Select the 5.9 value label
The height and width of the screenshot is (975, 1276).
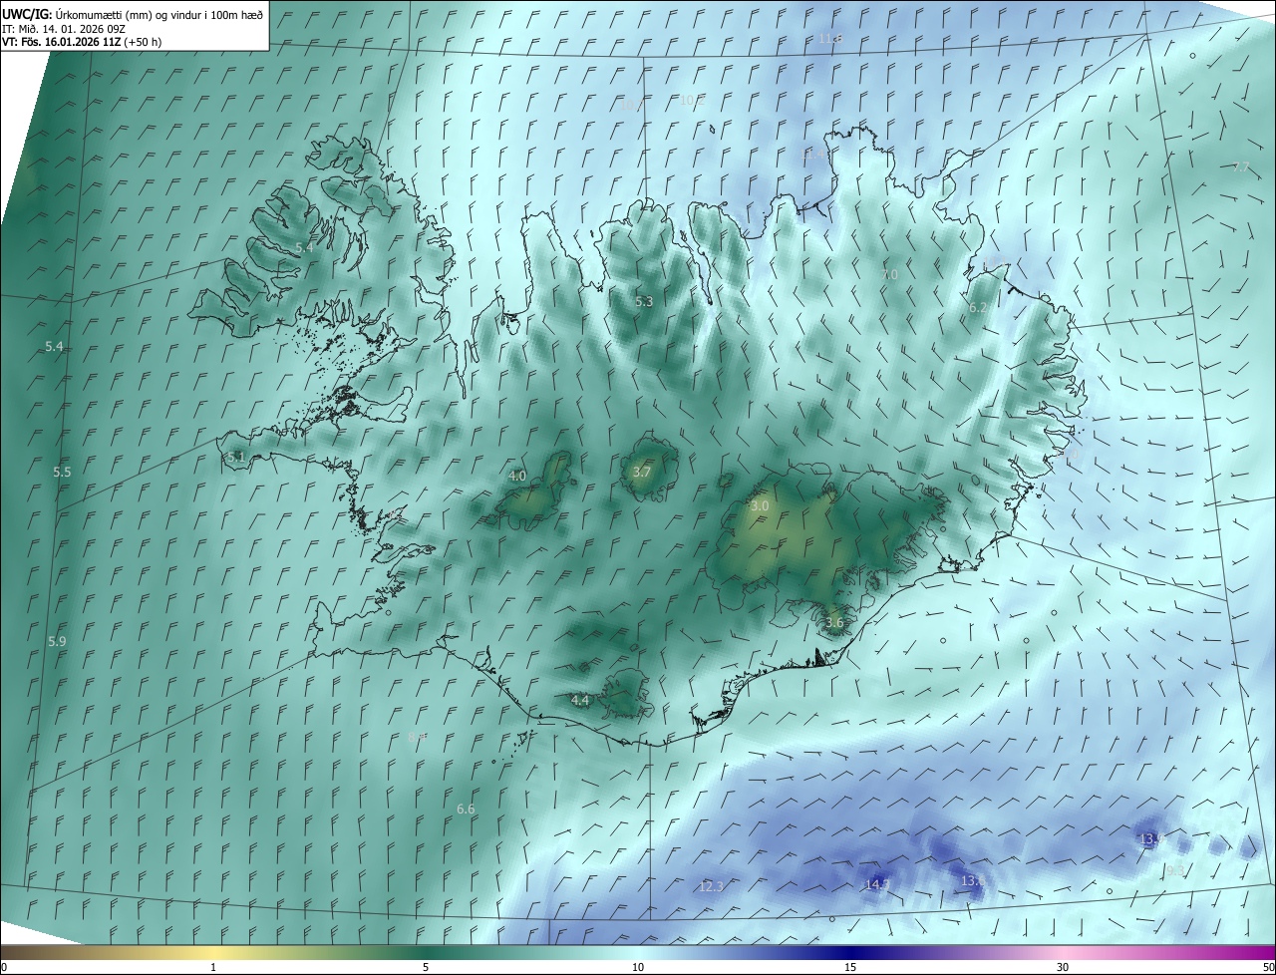[x=57, y=641]
